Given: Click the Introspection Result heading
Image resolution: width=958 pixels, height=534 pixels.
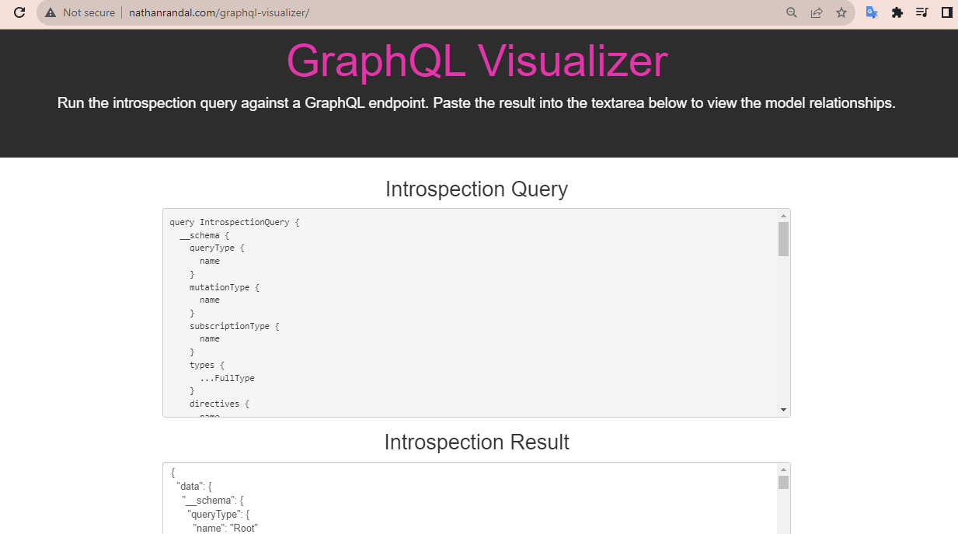Looking at the screenshot, I should [x=476, y=442].
